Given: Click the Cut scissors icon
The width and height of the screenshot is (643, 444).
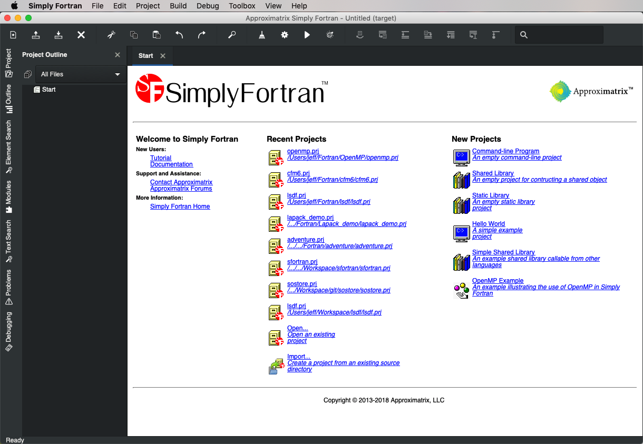Looking at the screenshot, I should [x=111, y=35].
